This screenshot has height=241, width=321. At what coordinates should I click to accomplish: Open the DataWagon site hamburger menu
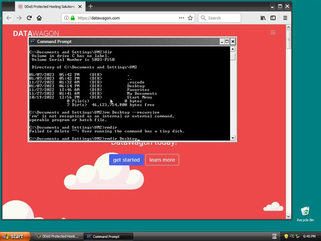click(273, 33)
